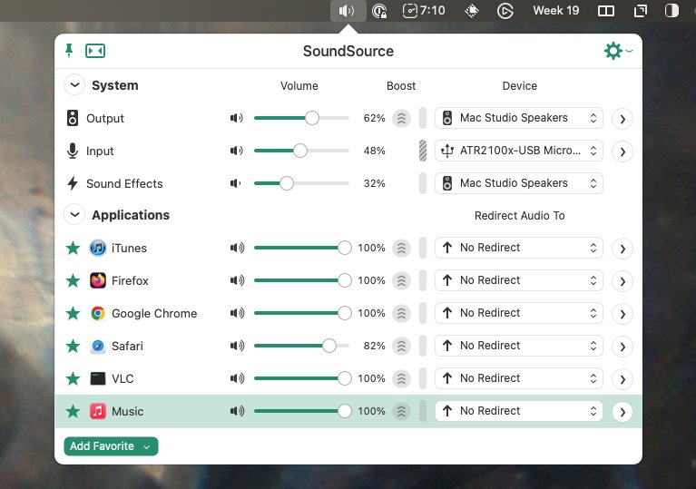Show advanced options for Music
The image size is (696, 489).
click(x=622, y=412)
